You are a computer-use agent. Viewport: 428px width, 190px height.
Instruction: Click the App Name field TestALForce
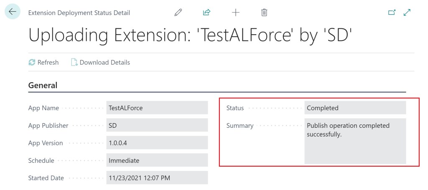pos(157,108)
